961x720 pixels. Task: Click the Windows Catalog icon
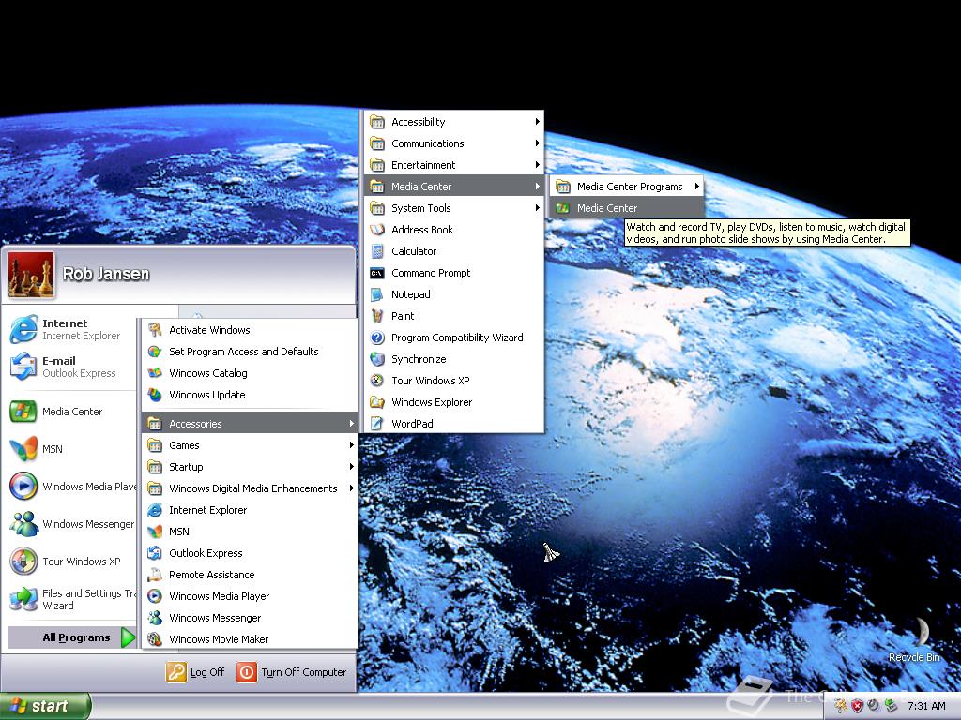pyautogui.click(x=155, y=373)
